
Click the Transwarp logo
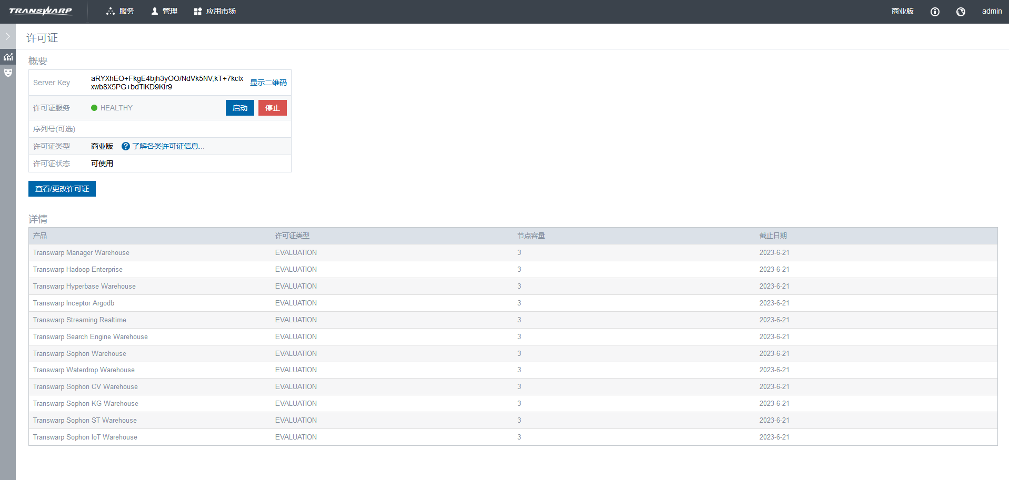pos(41,11)
